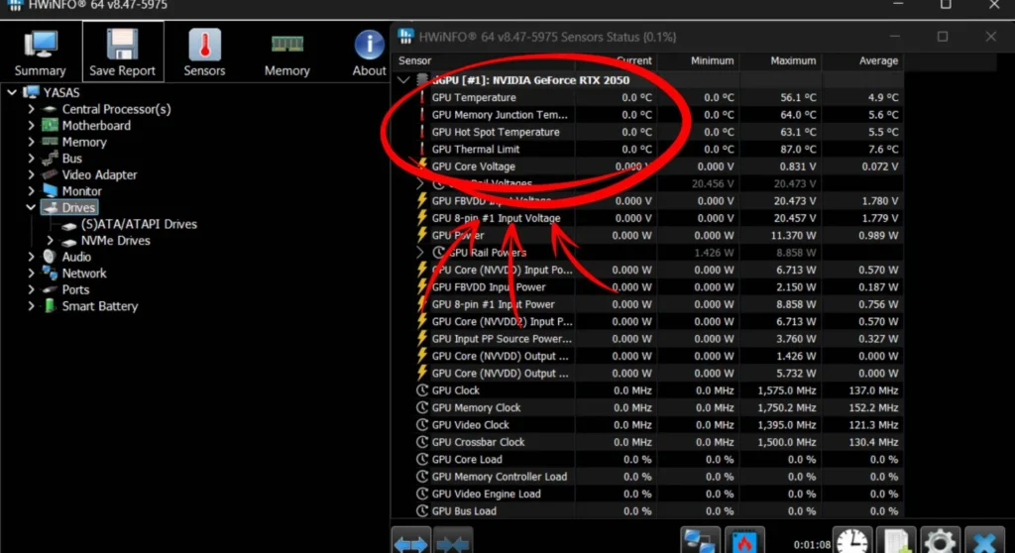Click the Ports icon in tree
1015x553 pixels.
point(50,289)
